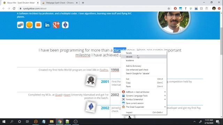Expand the Nimbus Screenshot submenu
This screenshot has width=223, height=125.
(144, 100)
